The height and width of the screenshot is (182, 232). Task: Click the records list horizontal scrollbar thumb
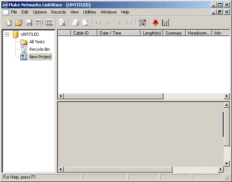(114, 96)
